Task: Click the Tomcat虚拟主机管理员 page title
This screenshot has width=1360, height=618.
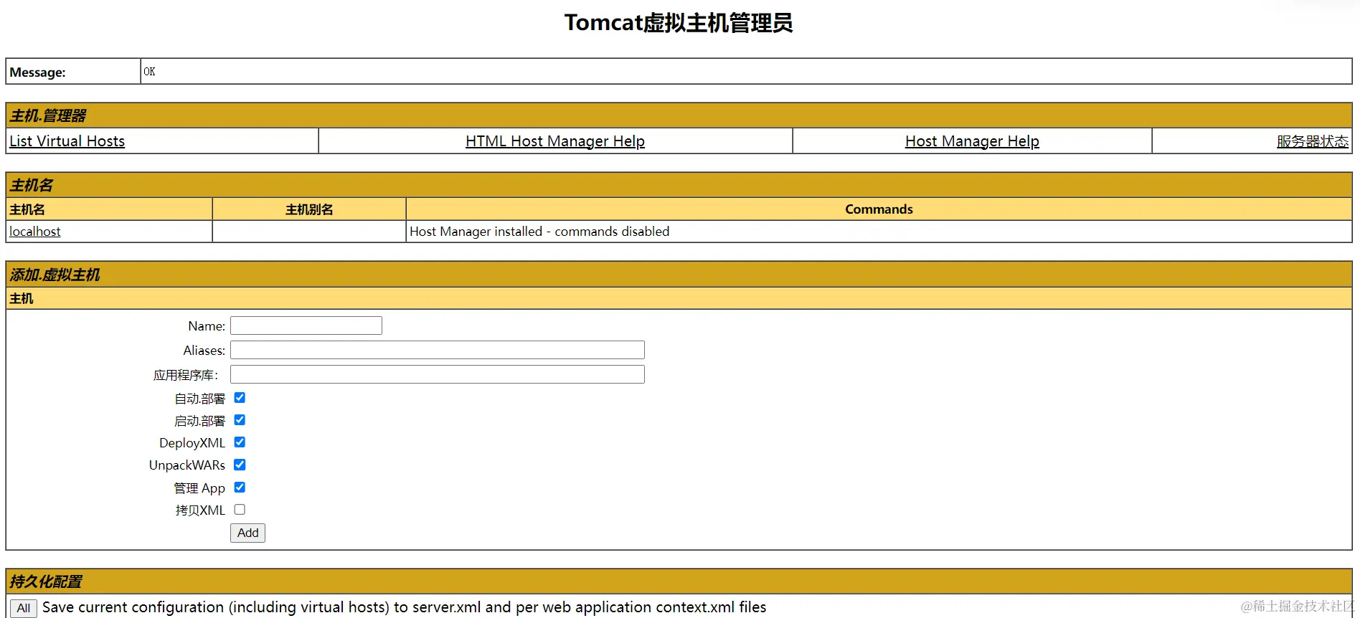Action: click(679, 23)
